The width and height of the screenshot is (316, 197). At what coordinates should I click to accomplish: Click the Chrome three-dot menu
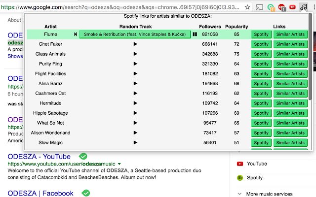[314, 7]
